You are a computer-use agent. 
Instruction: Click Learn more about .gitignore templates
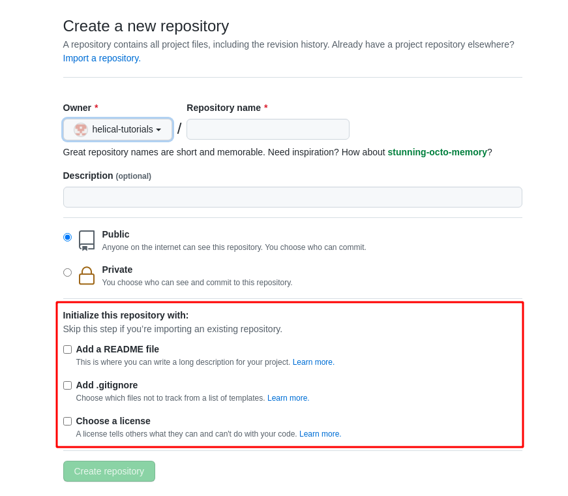(x=288, y=398)
